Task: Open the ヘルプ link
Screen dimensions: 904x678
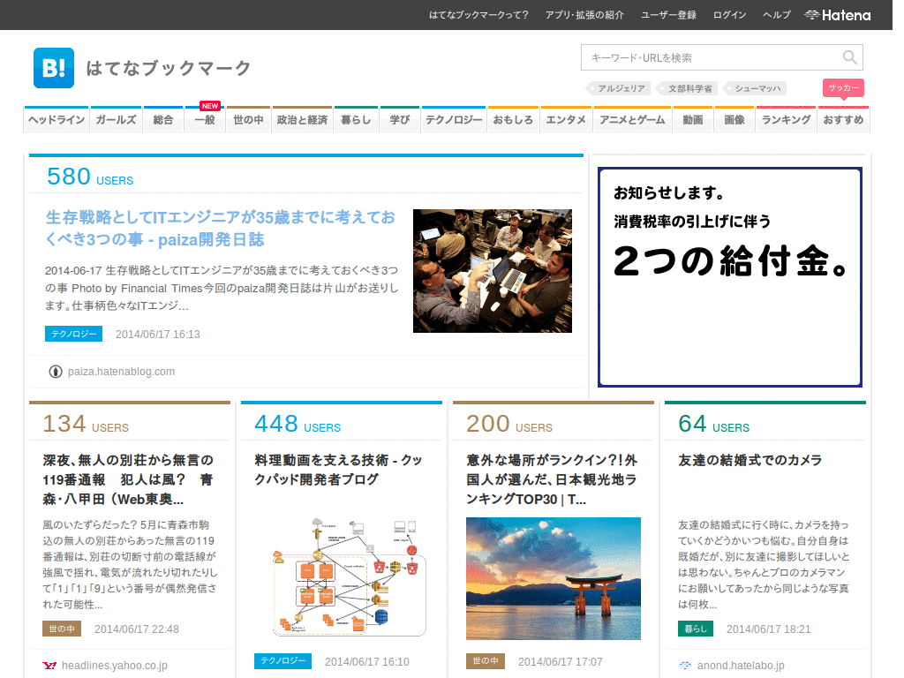Action: pos(777,15)
